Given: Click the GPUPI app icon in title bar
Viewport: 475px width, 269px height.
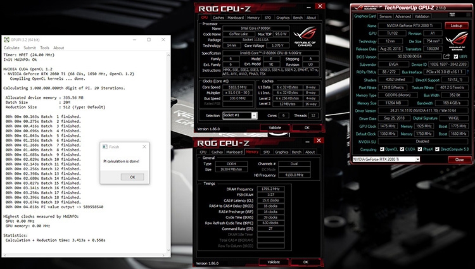Looking at the screenshot, I should tap(6, 40).
